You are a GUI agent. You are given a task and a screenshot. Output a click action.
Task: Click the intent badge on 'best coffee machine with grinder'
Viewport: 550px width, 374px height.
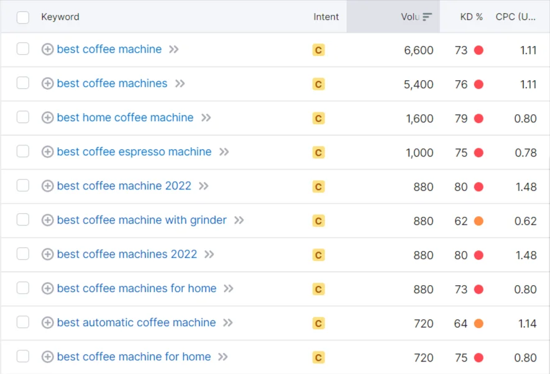coord(318,220)
